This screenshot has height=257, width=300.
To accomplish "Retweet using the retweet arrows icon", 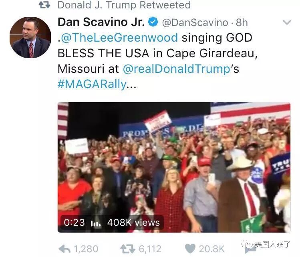I will (x=128, y=249).
